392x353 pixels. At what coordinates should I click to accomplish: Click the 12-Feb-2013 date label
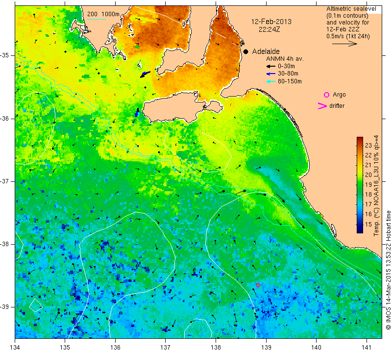pos(271,22)
